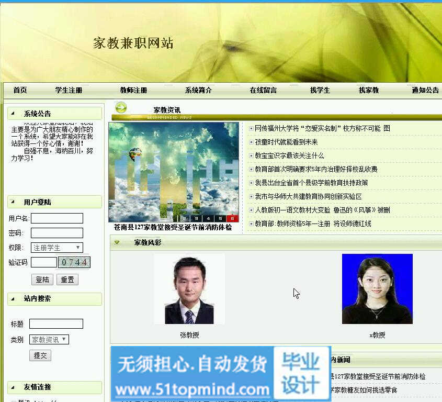
Task: Focus the 标题 search field
Action: [56, 323]
